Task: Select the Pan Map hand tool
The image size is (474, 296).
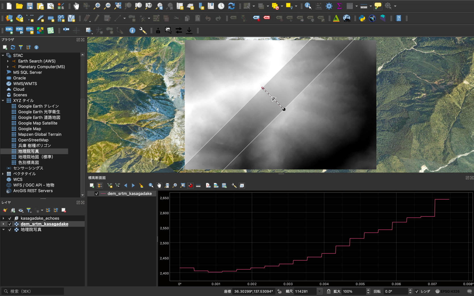Action: pyautogui.click(x=76, y=6)
